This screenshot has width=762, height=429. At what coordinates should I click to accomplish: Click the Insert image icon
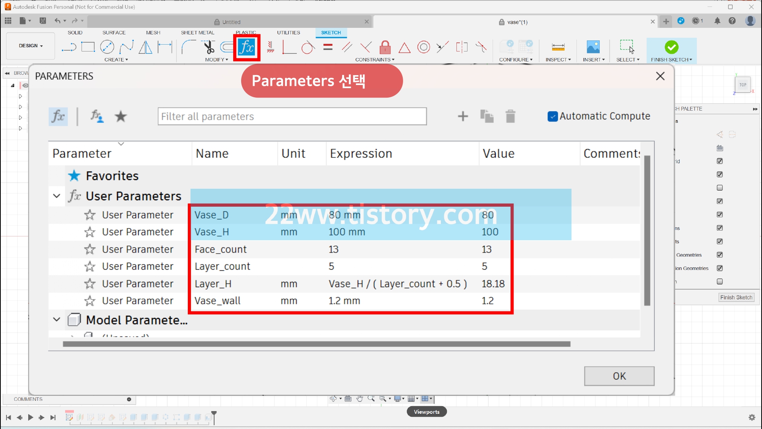tap(593, 47)
